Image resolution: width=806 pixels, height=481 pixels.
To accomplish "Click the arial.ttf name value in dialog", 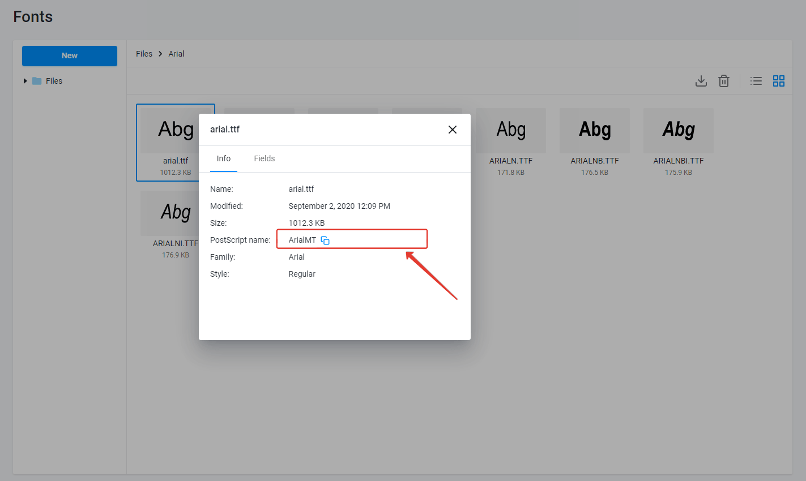I will (x=301, y=189).
